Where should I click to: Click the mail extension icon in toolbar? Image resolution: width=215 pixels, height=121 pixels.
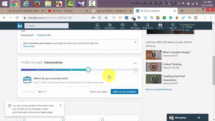(x=120, y=18)
